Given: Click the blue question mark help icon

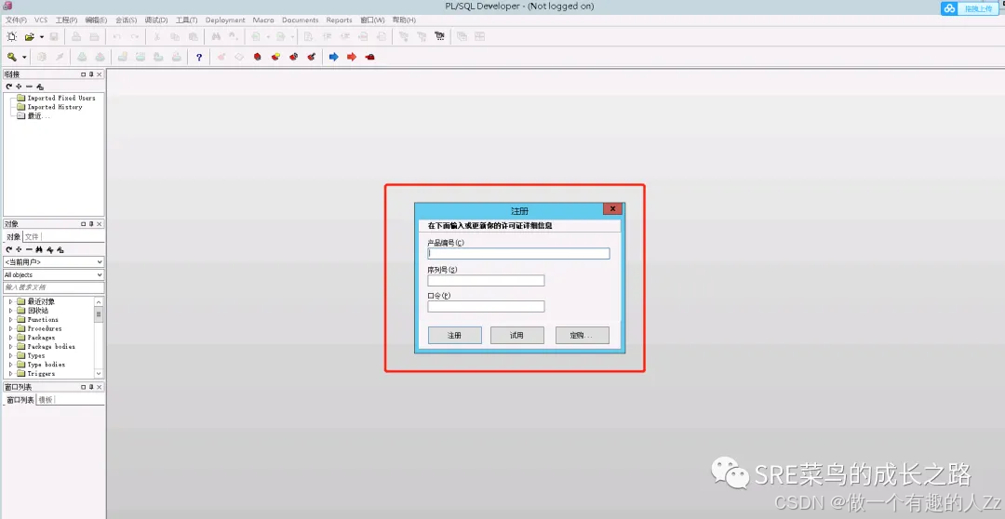Looking at the screenshot, I should point(199,57).
